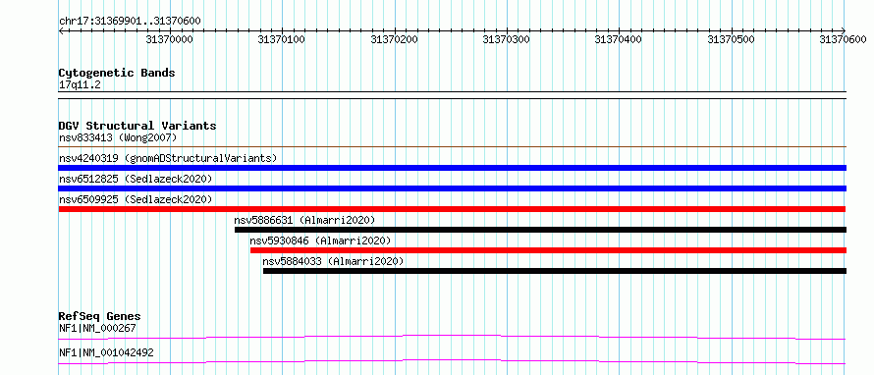Click ruler tick label 31370100
The width and height of the screenshot is (874, 375).
(282, 39)
